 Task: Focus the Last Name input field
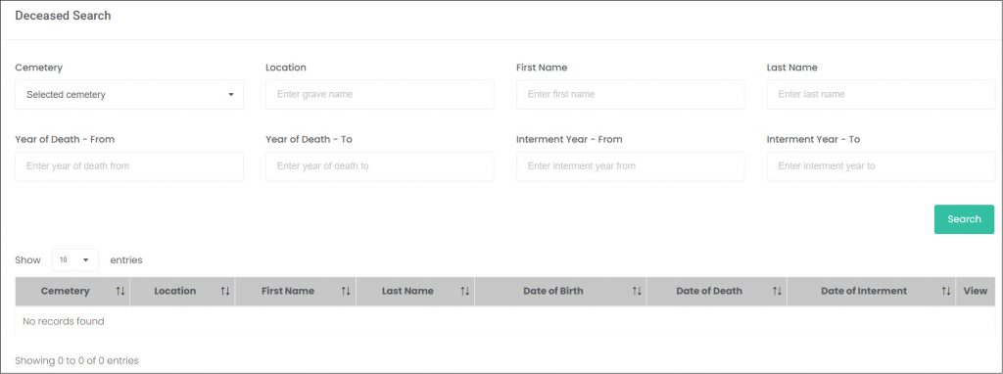(881, 95)
